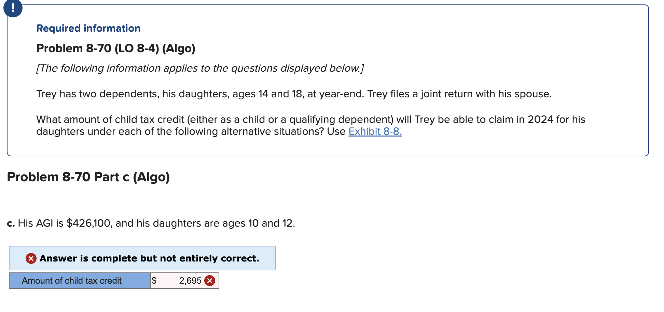Screen dimensions: 664x312
Task: Click the Problem 8-70 Part c (Algo) heading
Action: 89,177
